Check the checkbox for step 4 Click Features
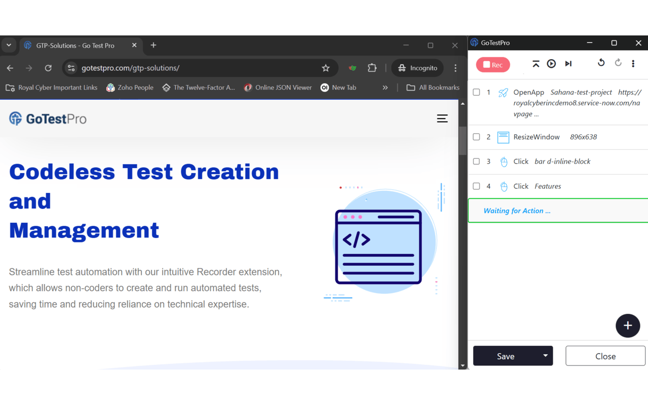 click(x=476, y=186)
